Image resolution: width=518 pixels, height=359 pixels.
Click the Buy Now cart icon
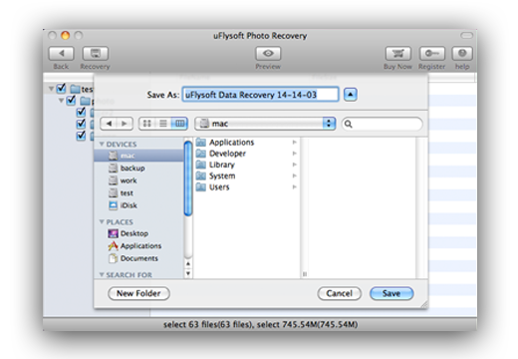(397, 53)
